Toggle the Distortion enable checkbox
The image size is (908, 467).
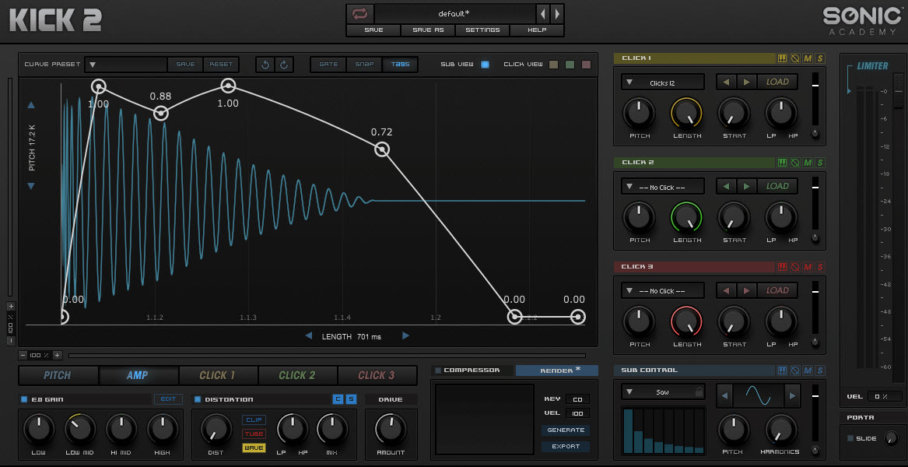coord(198,399)
